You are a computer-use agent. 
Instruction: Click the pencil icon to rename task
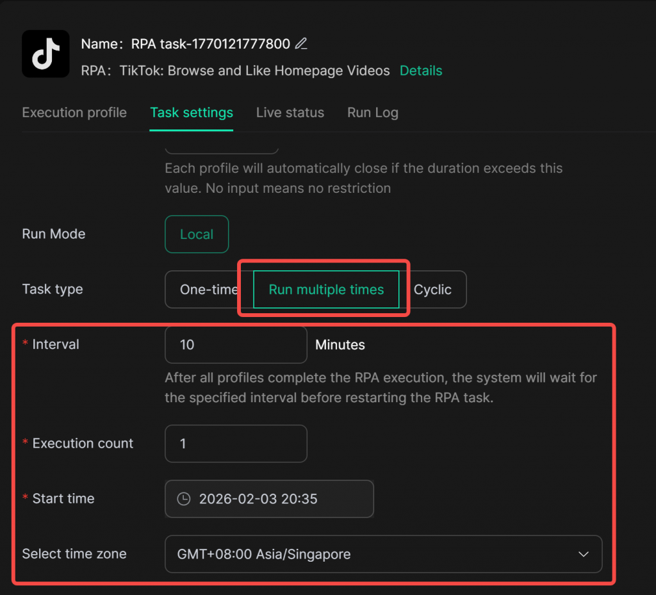pyautogui.click(x=301, y=44)
